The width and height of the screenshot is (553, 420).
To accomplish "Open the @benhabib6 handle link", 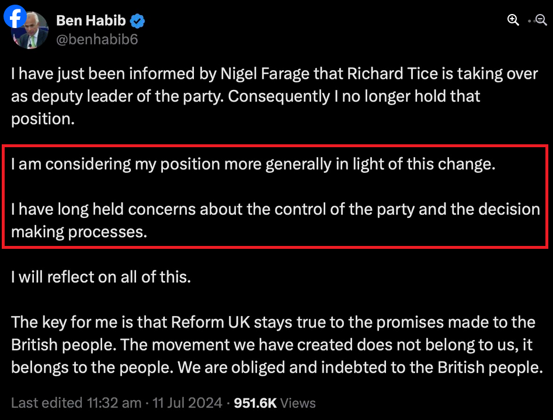I will (97, 39).
